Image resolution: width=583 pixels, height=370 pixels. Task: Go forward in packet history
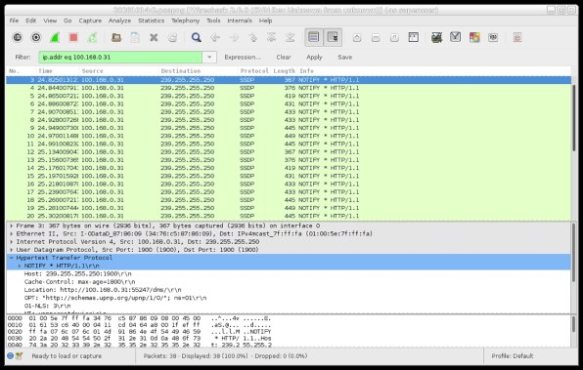point(234,37)
